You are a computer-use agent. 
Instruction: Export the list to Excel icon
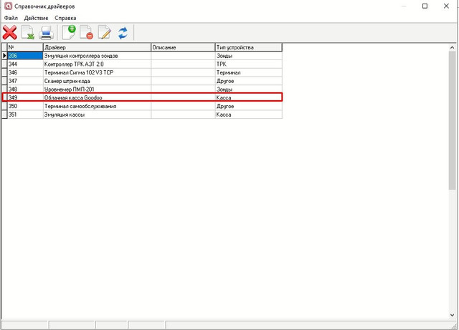[28, 32]
